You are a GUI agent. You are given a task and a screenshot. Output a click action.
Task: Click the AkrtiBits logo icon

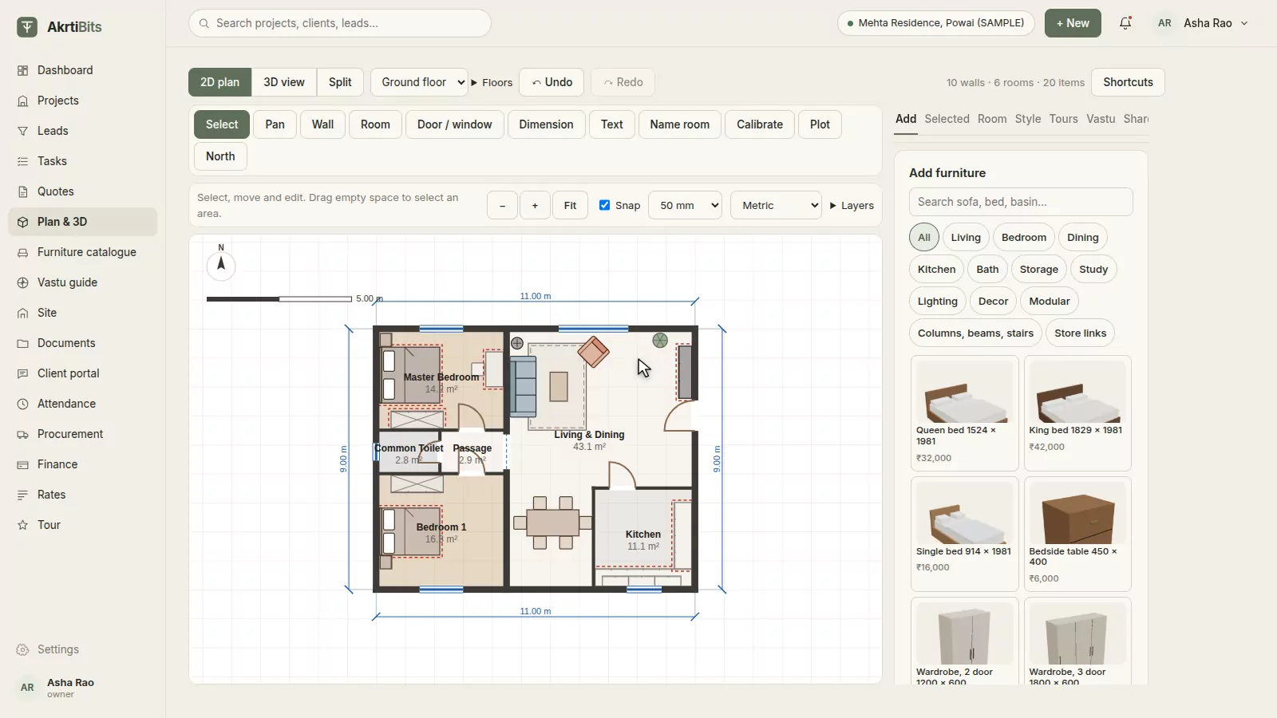pyautogui.click(x=27, y=27)
